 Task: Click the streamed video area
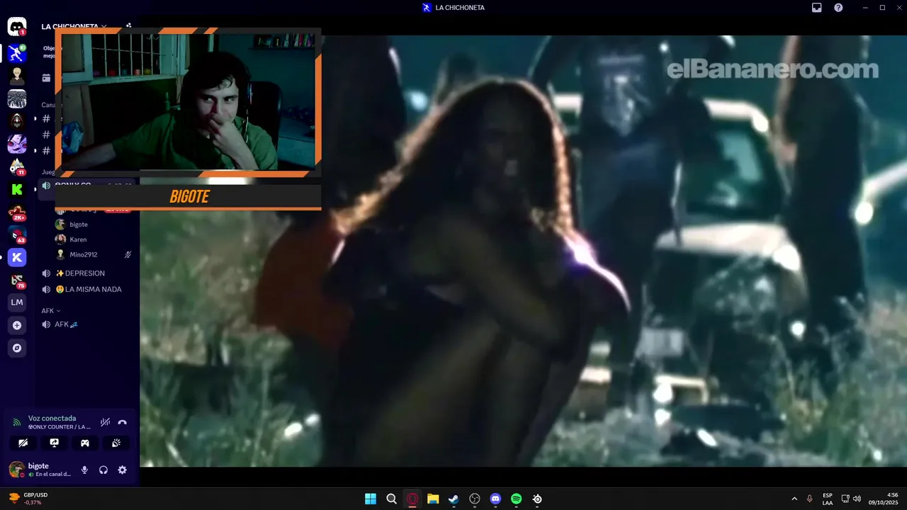523,251
